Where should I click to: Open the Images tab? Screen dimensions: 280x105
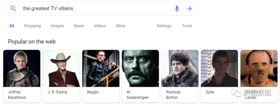(x=57, y=26)
